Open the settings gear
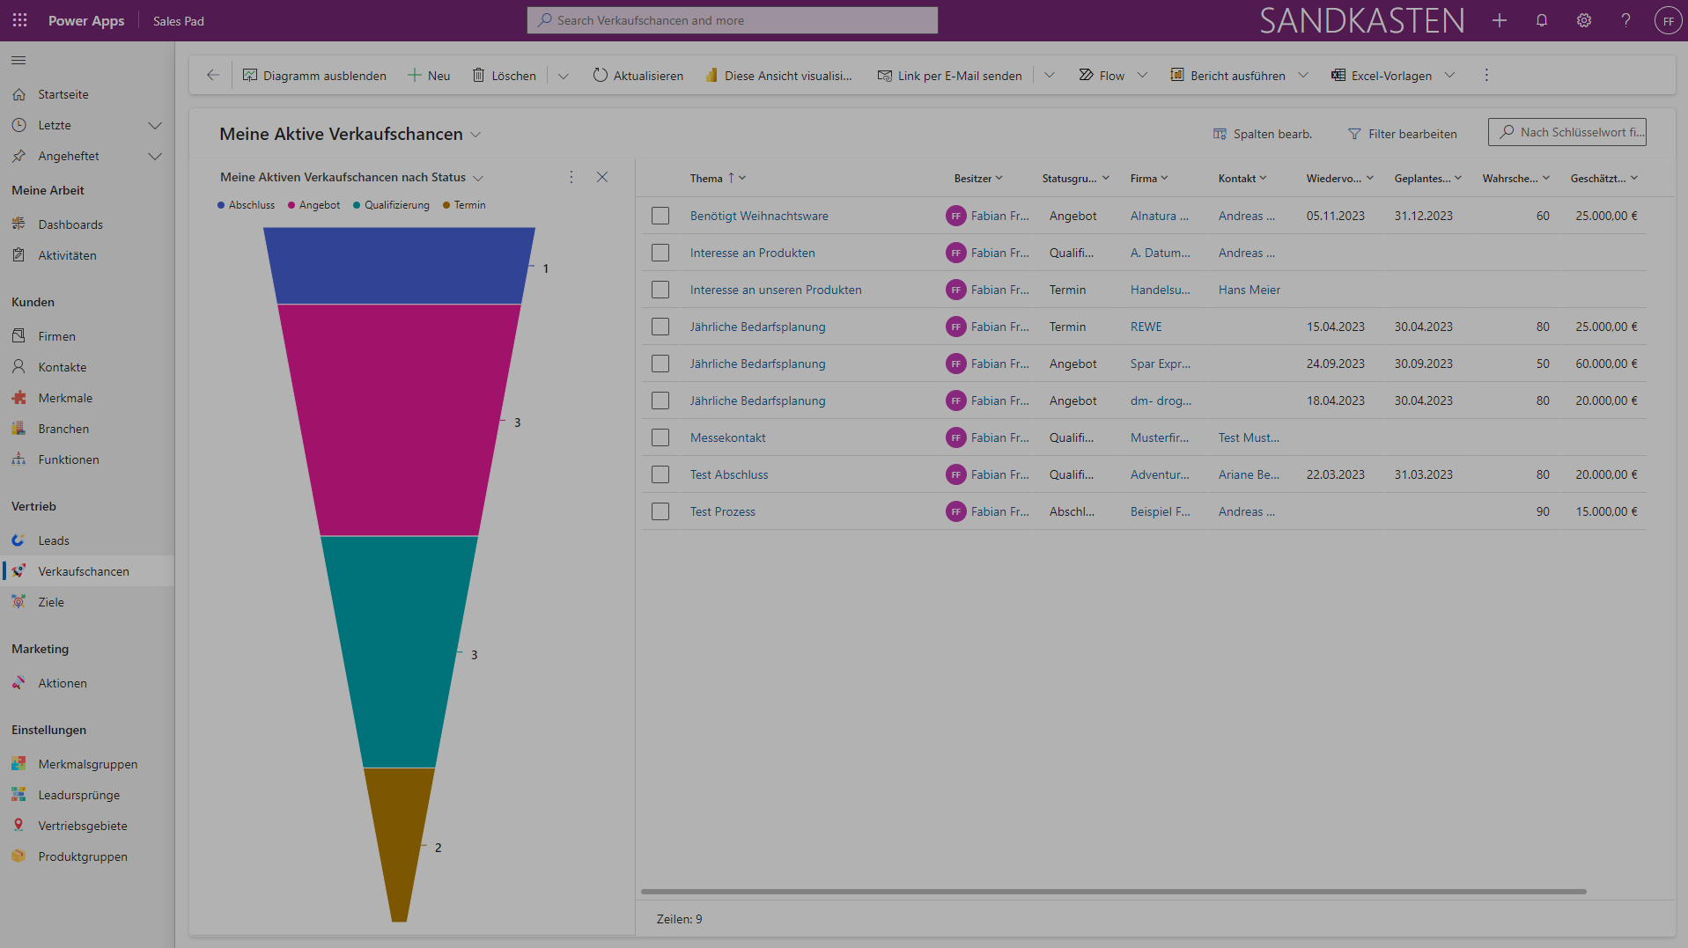 tap(1584, 20)
